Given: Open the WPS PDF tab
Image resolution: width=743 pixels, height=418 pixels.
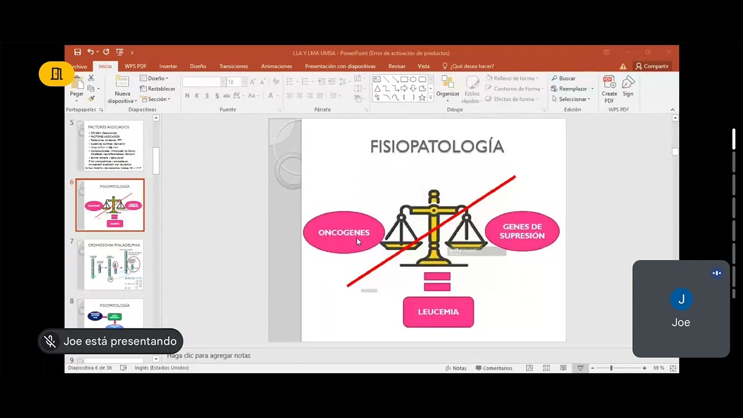Looking at the screenshot, I should [x=135, y=66].
